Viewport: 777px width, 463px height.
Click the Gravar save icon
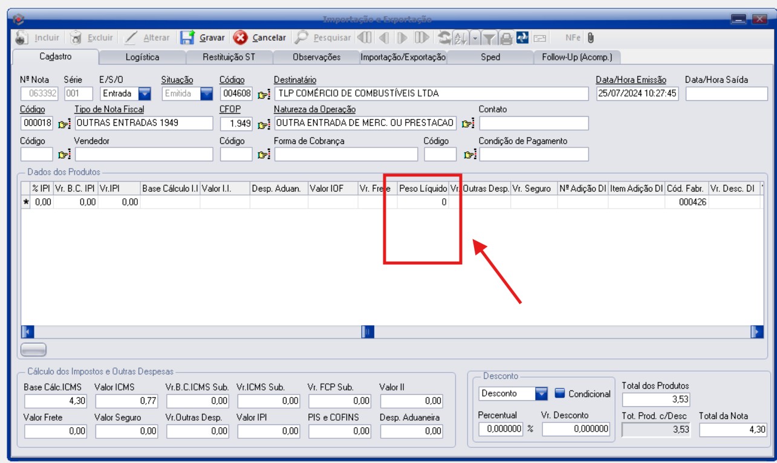(x=187, y=37)
